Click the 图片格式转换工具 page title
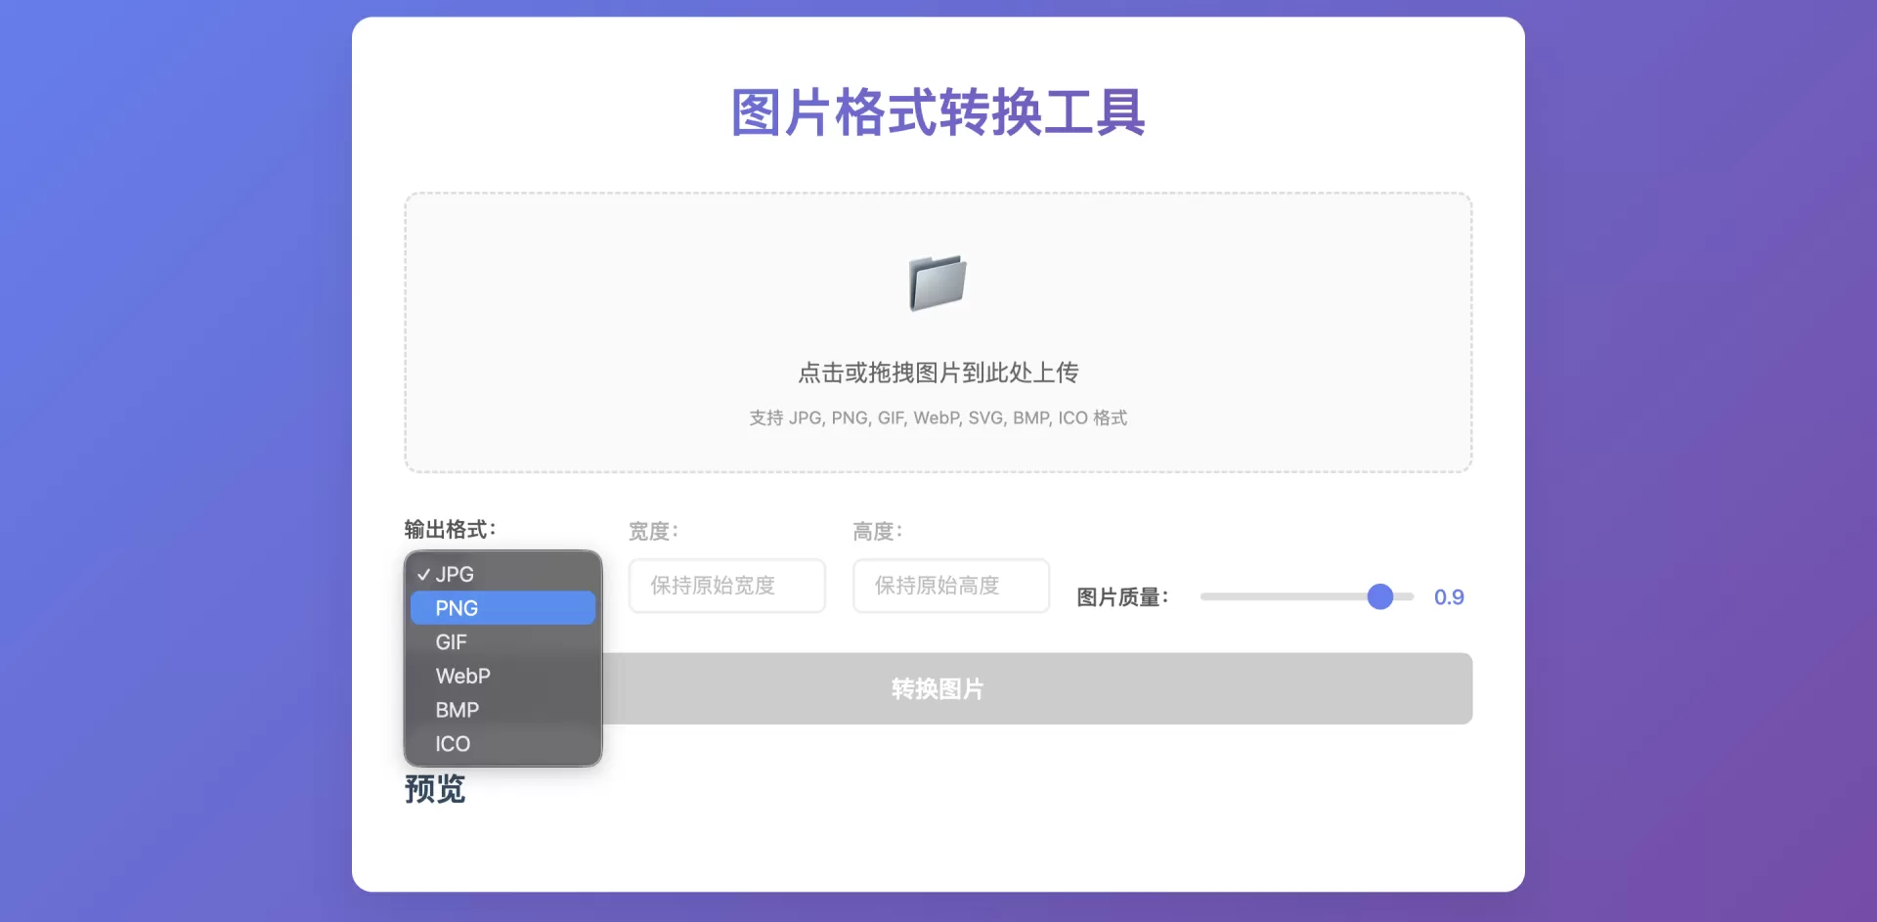The height and width of the screenshot is (922, 1877). (x=937, y=112)
